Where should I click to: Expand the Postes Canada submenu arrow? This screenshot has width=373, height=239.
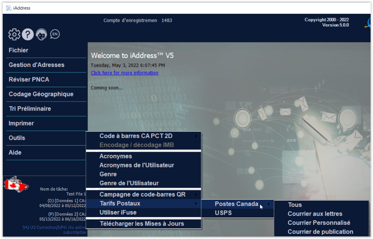click(269, 204)
